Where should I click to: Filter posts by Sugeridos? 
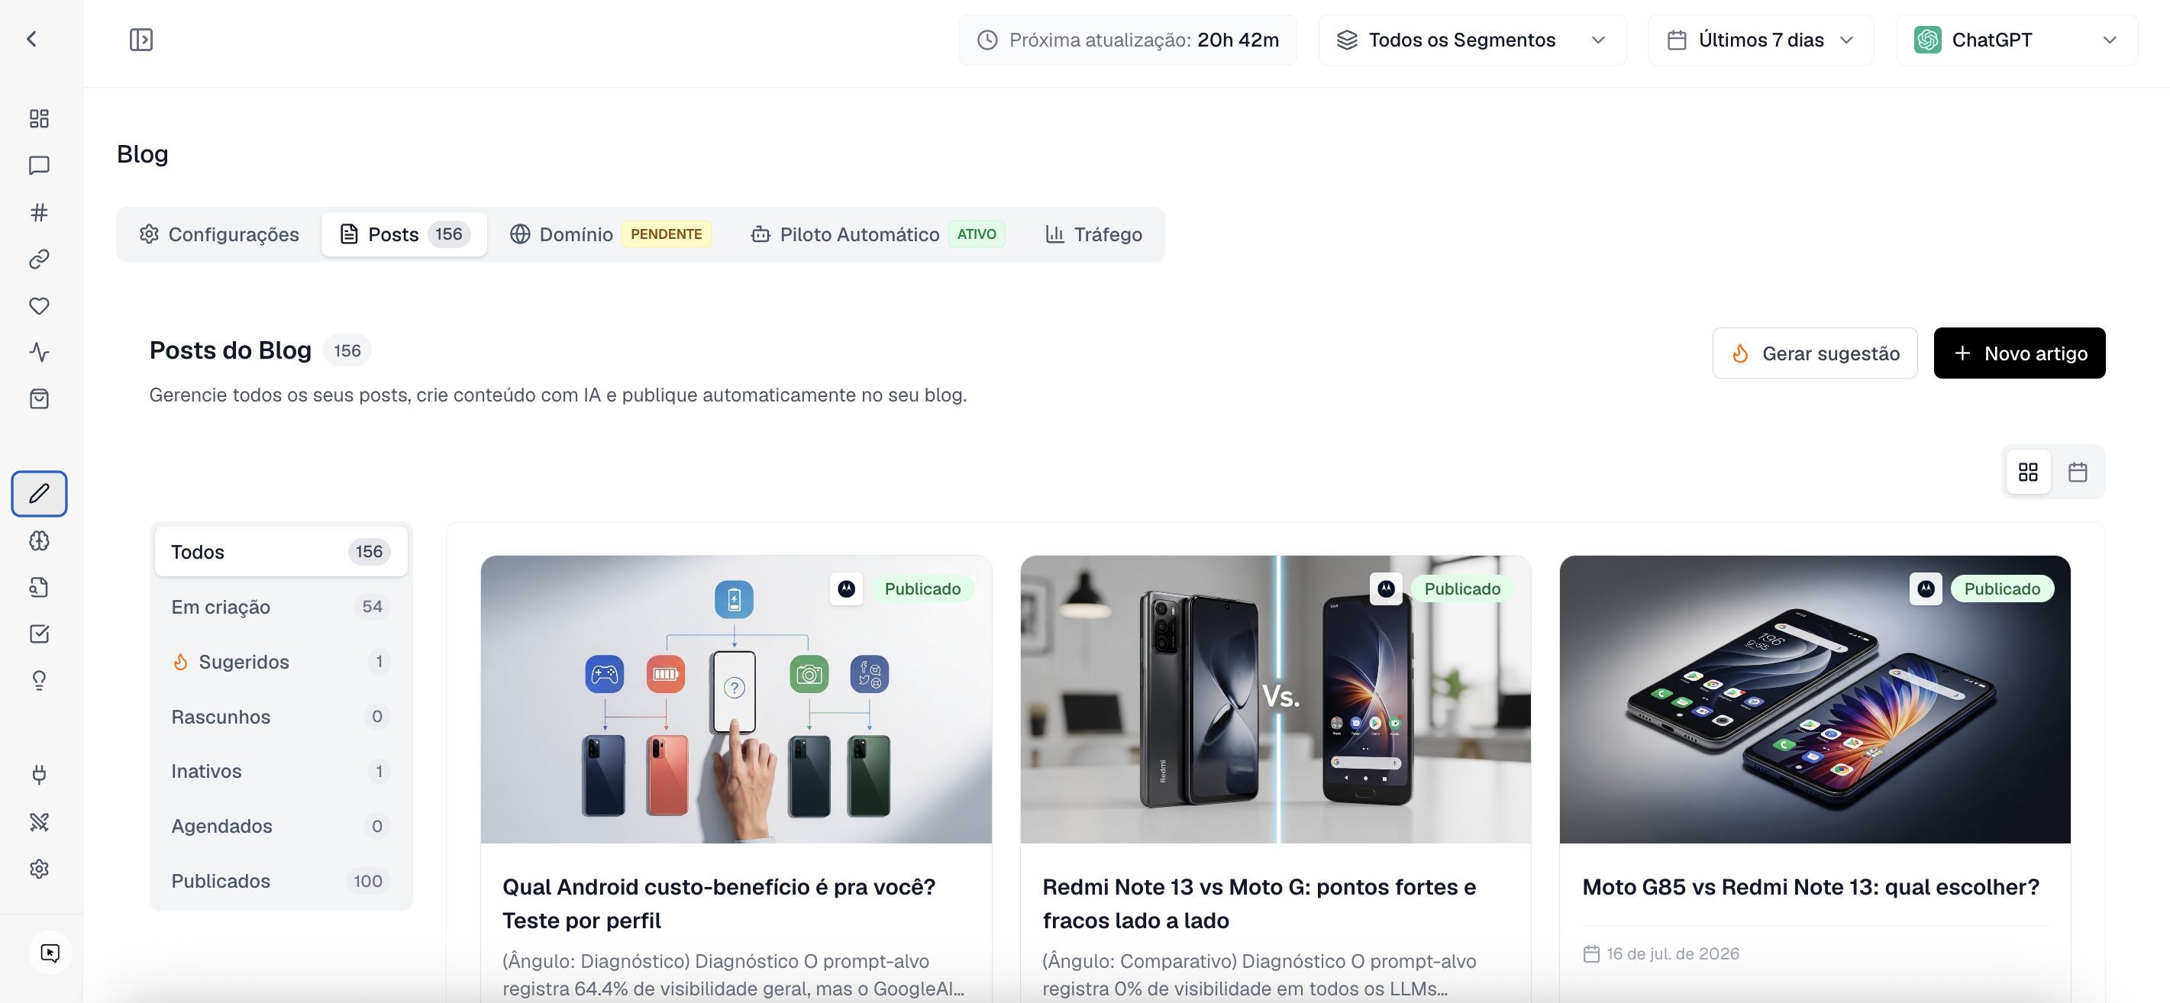pos(280,662)
